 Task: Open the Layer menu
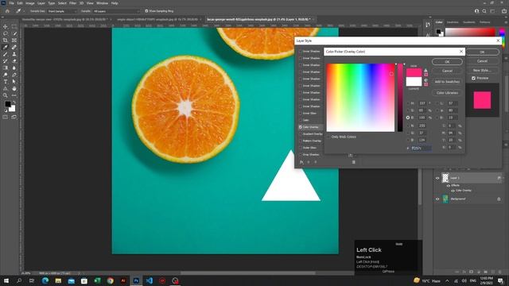pos(41,3)
